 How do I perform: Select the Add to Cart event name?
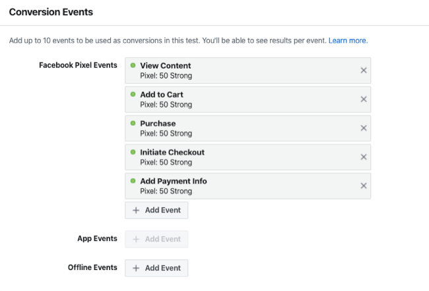162,94
